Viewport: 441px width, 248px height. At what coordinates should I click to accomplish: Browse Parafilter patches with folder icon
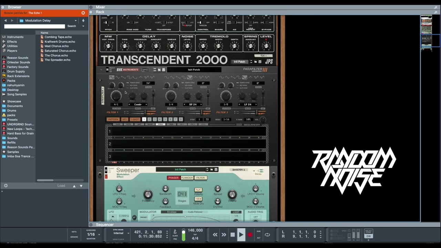[159, 70]
